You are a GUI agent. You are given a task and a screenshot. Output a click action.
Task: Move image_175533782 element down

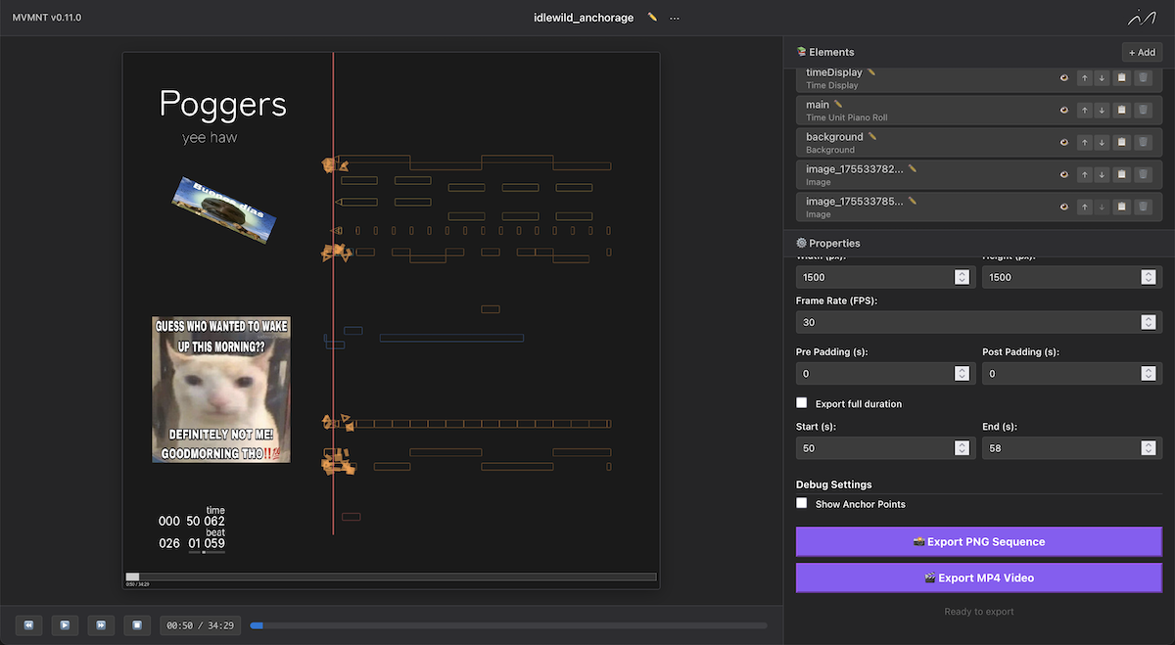[x=1102, y=174]
